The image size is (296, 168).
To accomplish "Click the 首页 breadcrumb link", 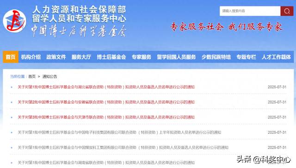I will tap(32, 76).
